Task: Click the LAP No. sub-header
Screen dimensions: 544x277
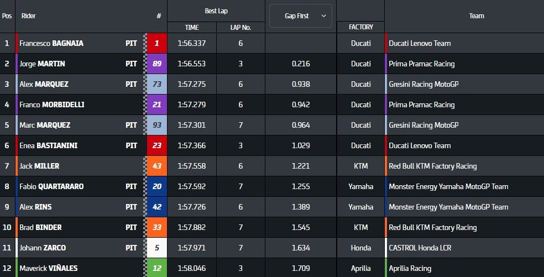Action: 241,28
